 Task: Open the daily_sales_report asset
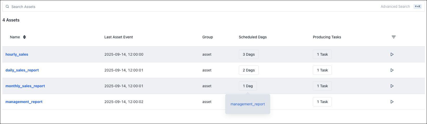[x=22, y=70]
